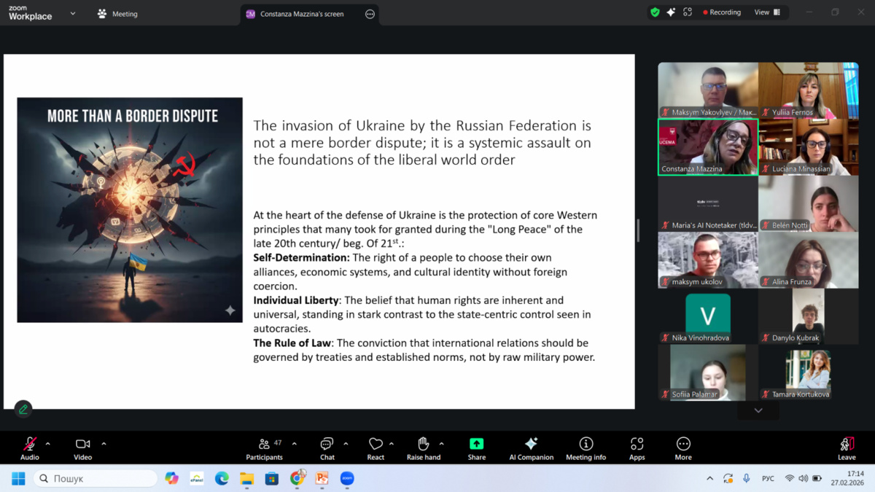Click the annotation pencil icon on slide
The image size is (875, 492).
coord(23,409)
